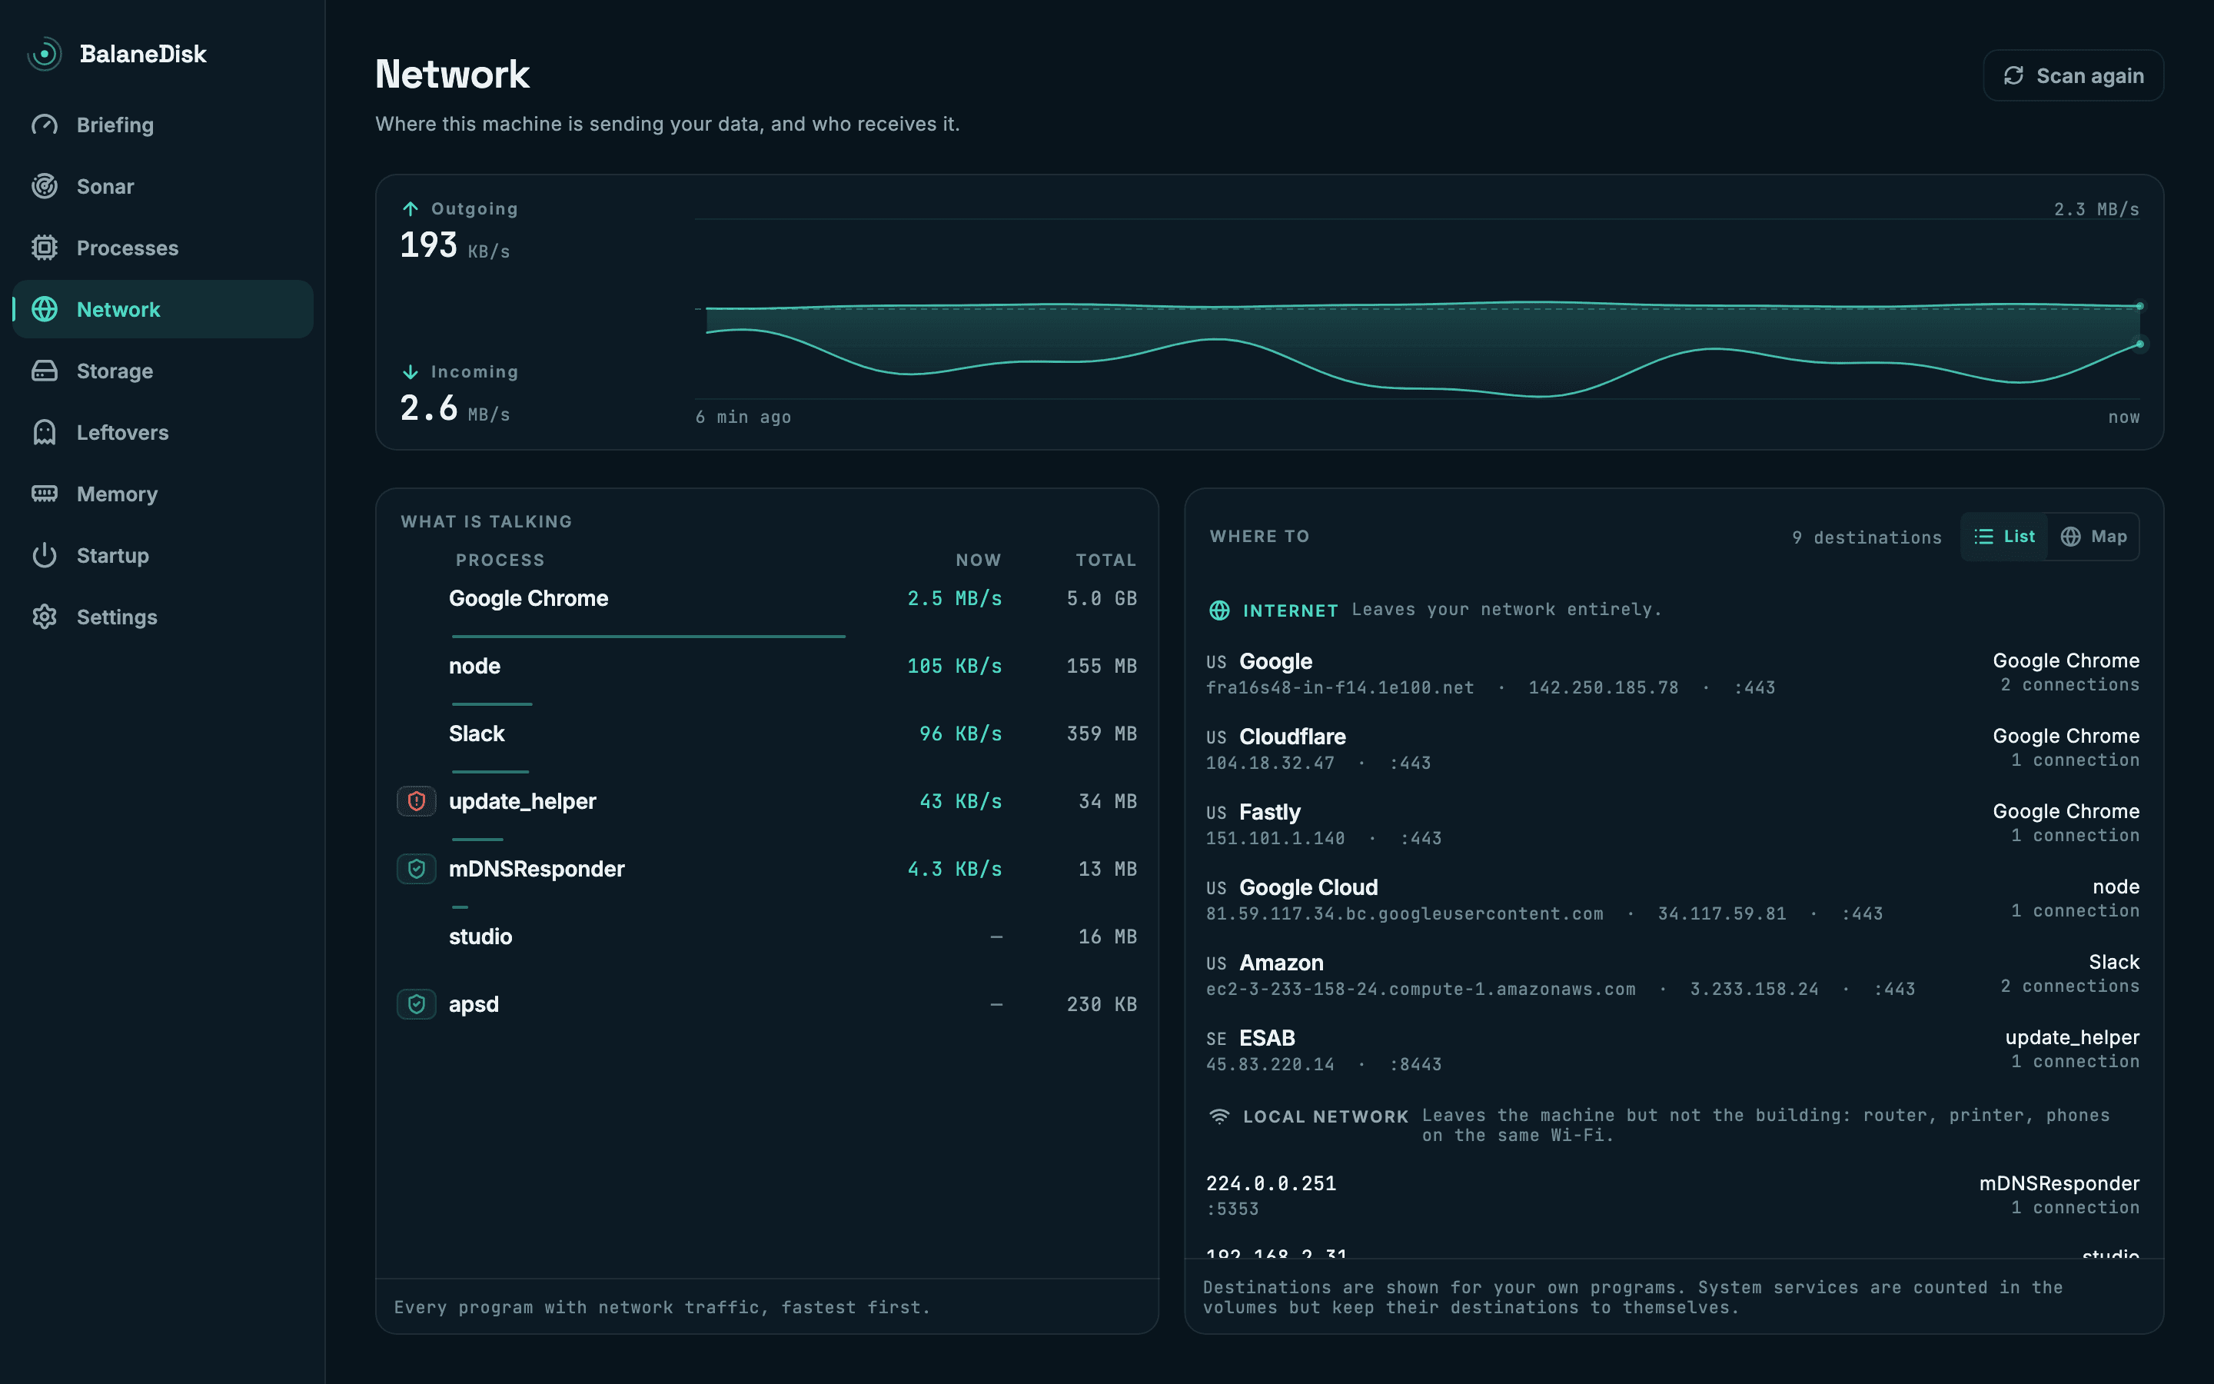
Task: Open the Amazon destination entry
Action: 1672,975
